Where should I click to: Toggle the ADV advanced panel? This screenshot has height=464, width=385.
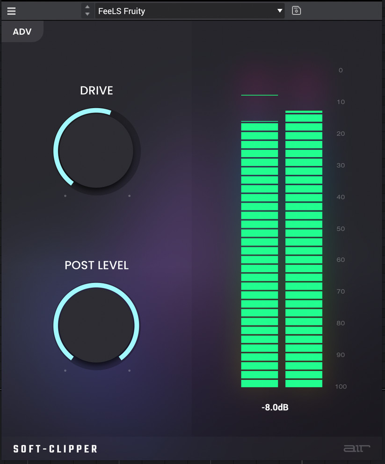click(21, 31)
